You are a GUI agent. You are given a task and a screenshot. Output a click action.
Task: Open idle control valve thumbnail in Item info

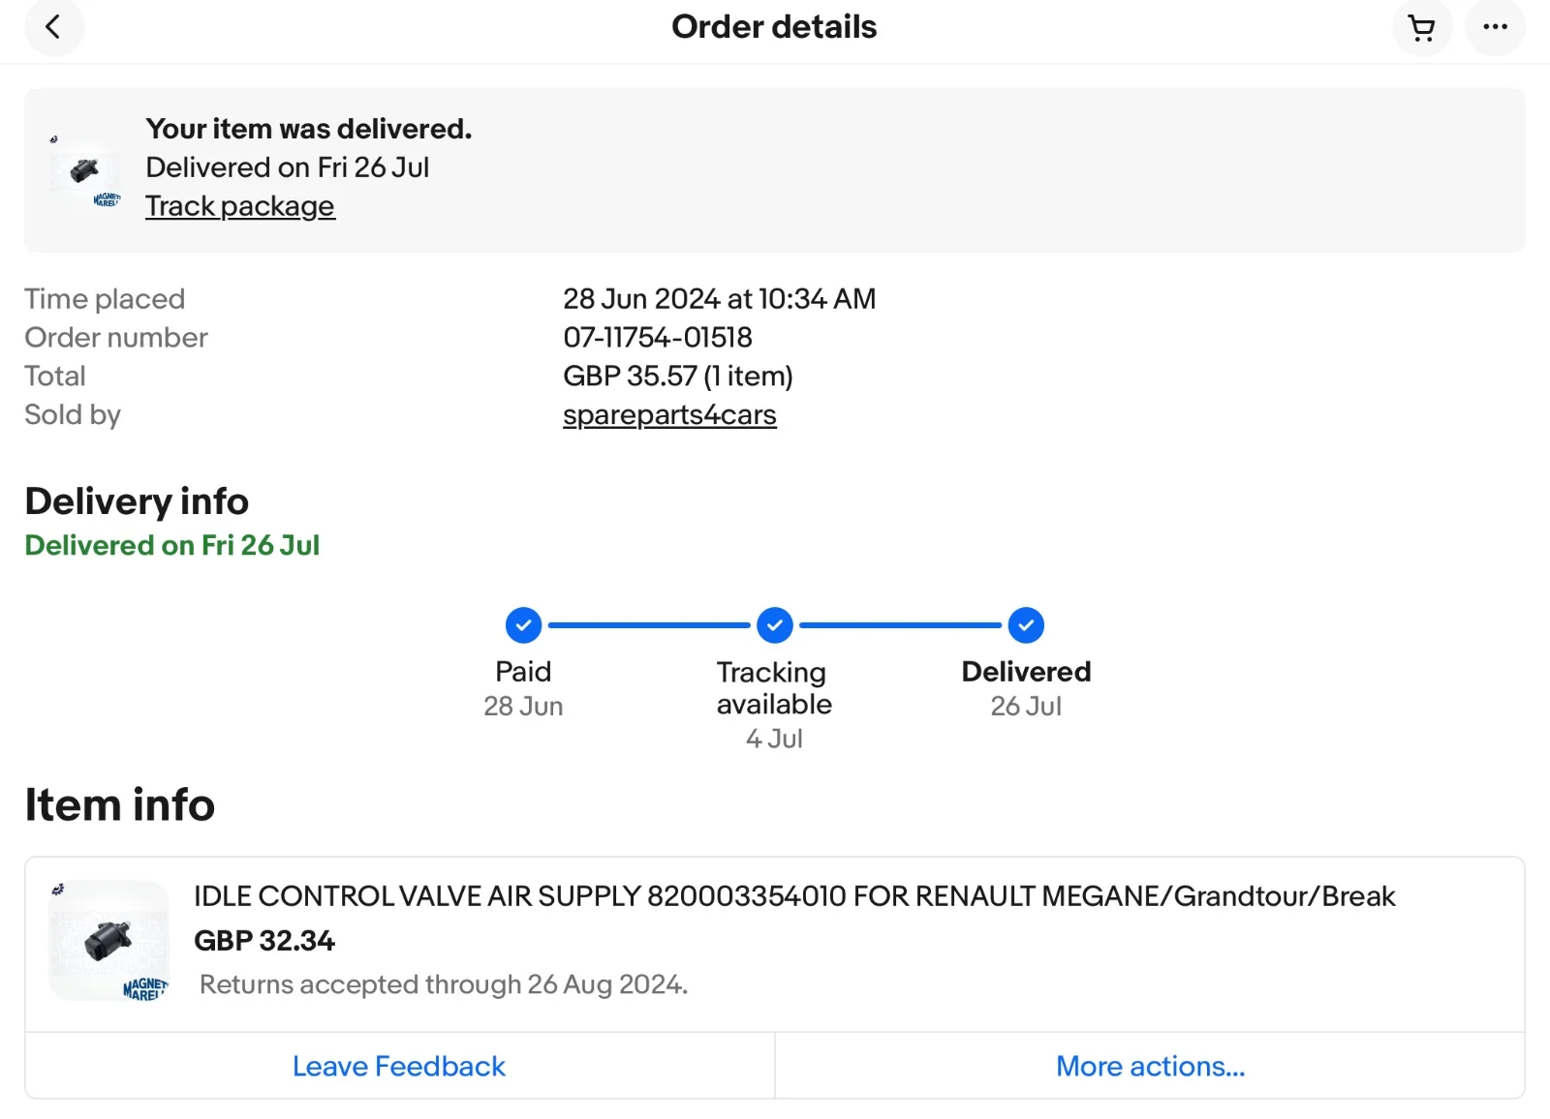(108, 940)
